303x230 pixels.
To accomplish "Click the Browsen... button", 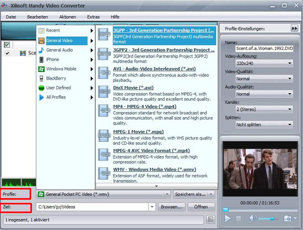I will pyautogui.click(x=171, y=207).
